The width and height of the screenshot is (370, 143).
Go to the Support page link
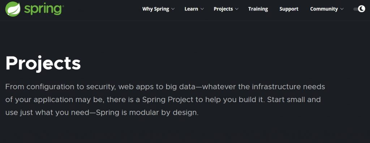289,9
